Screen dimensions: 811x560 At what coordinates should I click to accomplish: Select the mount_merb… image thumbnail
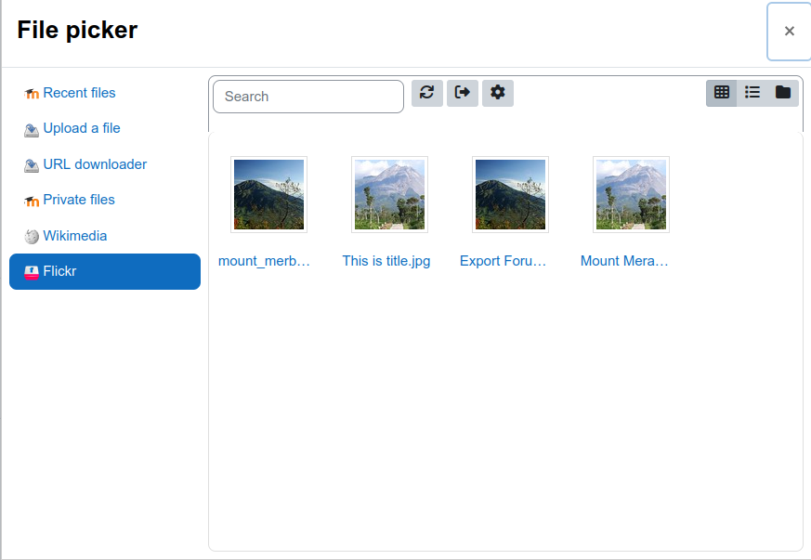(269, 194)
